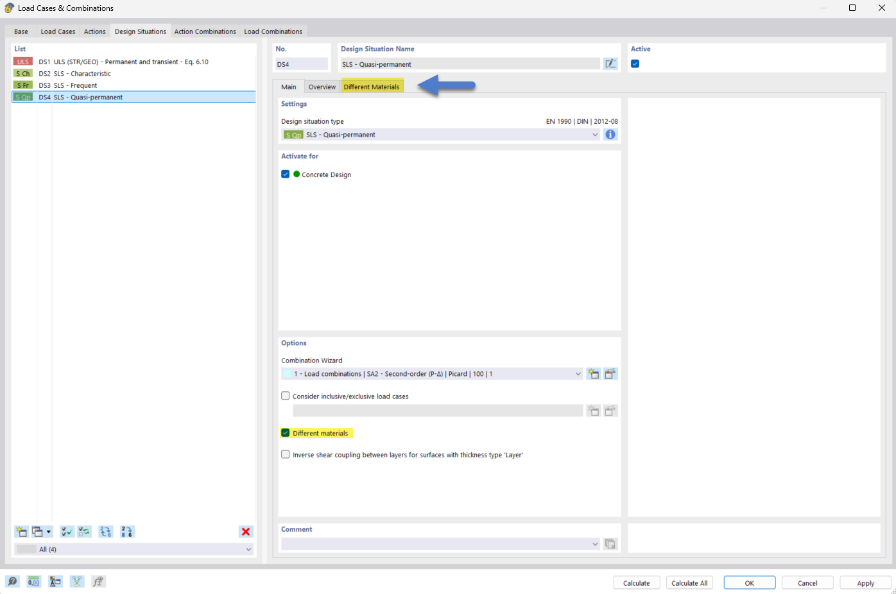The height and width of the screenshot is (594, 896).
Task: Create a new Combination Wizard entry
Action: (x=593, y=373)
